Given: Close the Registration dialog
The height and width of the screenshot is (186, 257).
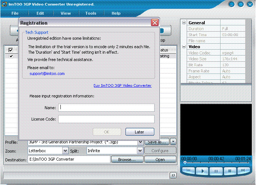Looking at the screenshot, I should [x=155, y=22].
